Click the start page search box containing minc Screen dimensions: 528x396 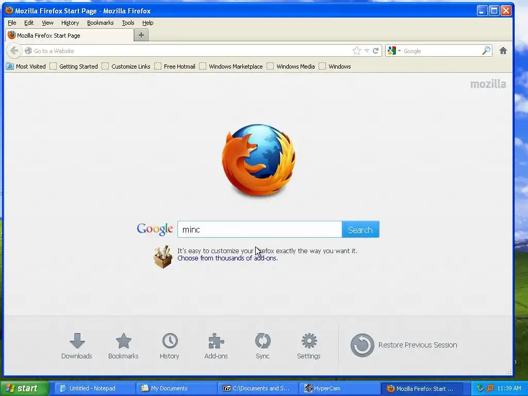pos(260,229)
